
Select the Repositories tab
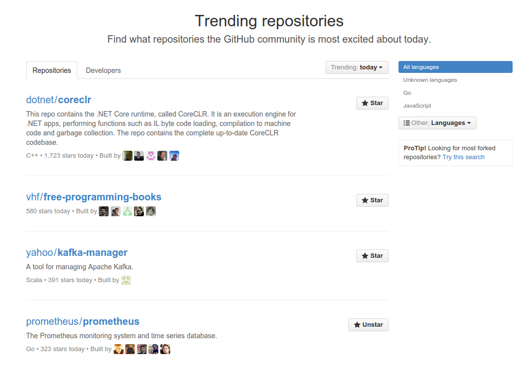[52, 70]
